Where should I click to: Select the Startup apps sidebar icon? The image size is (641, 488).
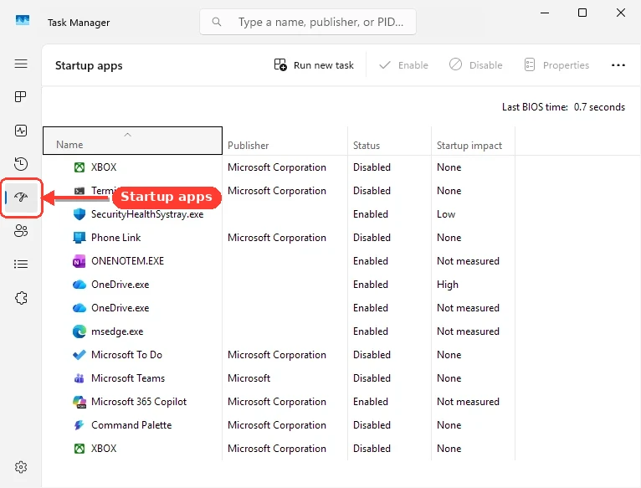[x=21, y=198]
